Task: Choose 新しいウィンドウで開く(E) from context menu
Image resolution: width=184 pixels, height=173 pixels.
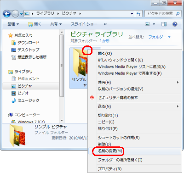Action: coord(121,60)
